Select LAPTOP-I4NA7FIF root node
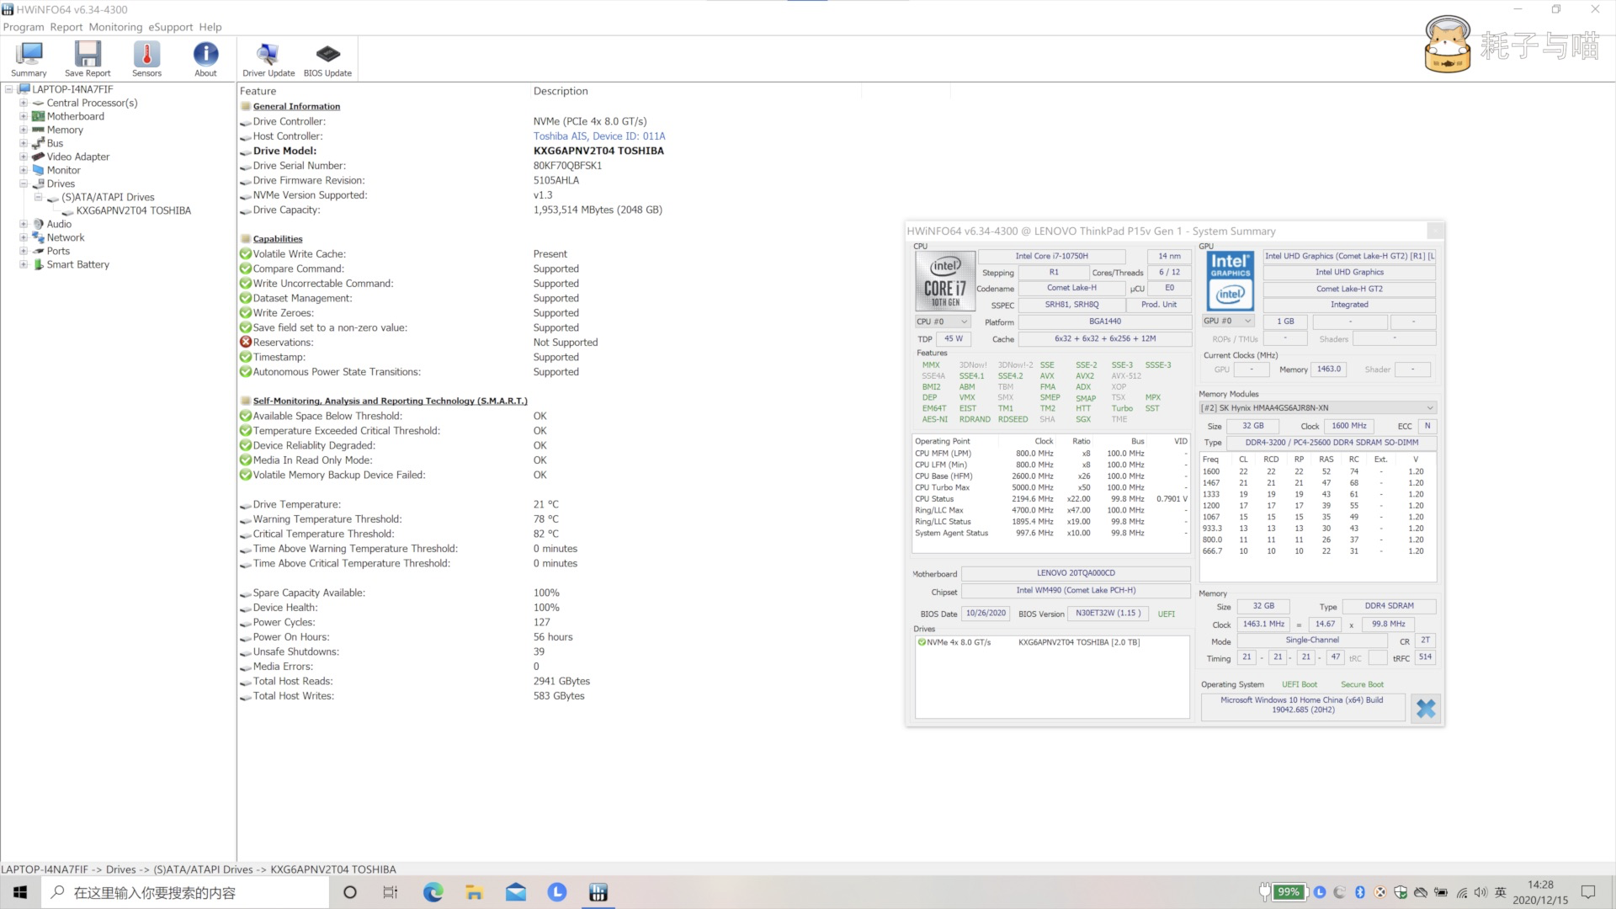This screenshot has height=909, width=1616. pos(72,89)
